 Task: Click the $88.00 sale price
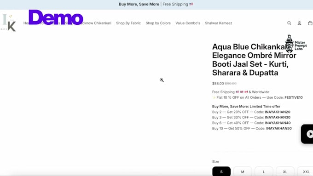click(218, 83)
